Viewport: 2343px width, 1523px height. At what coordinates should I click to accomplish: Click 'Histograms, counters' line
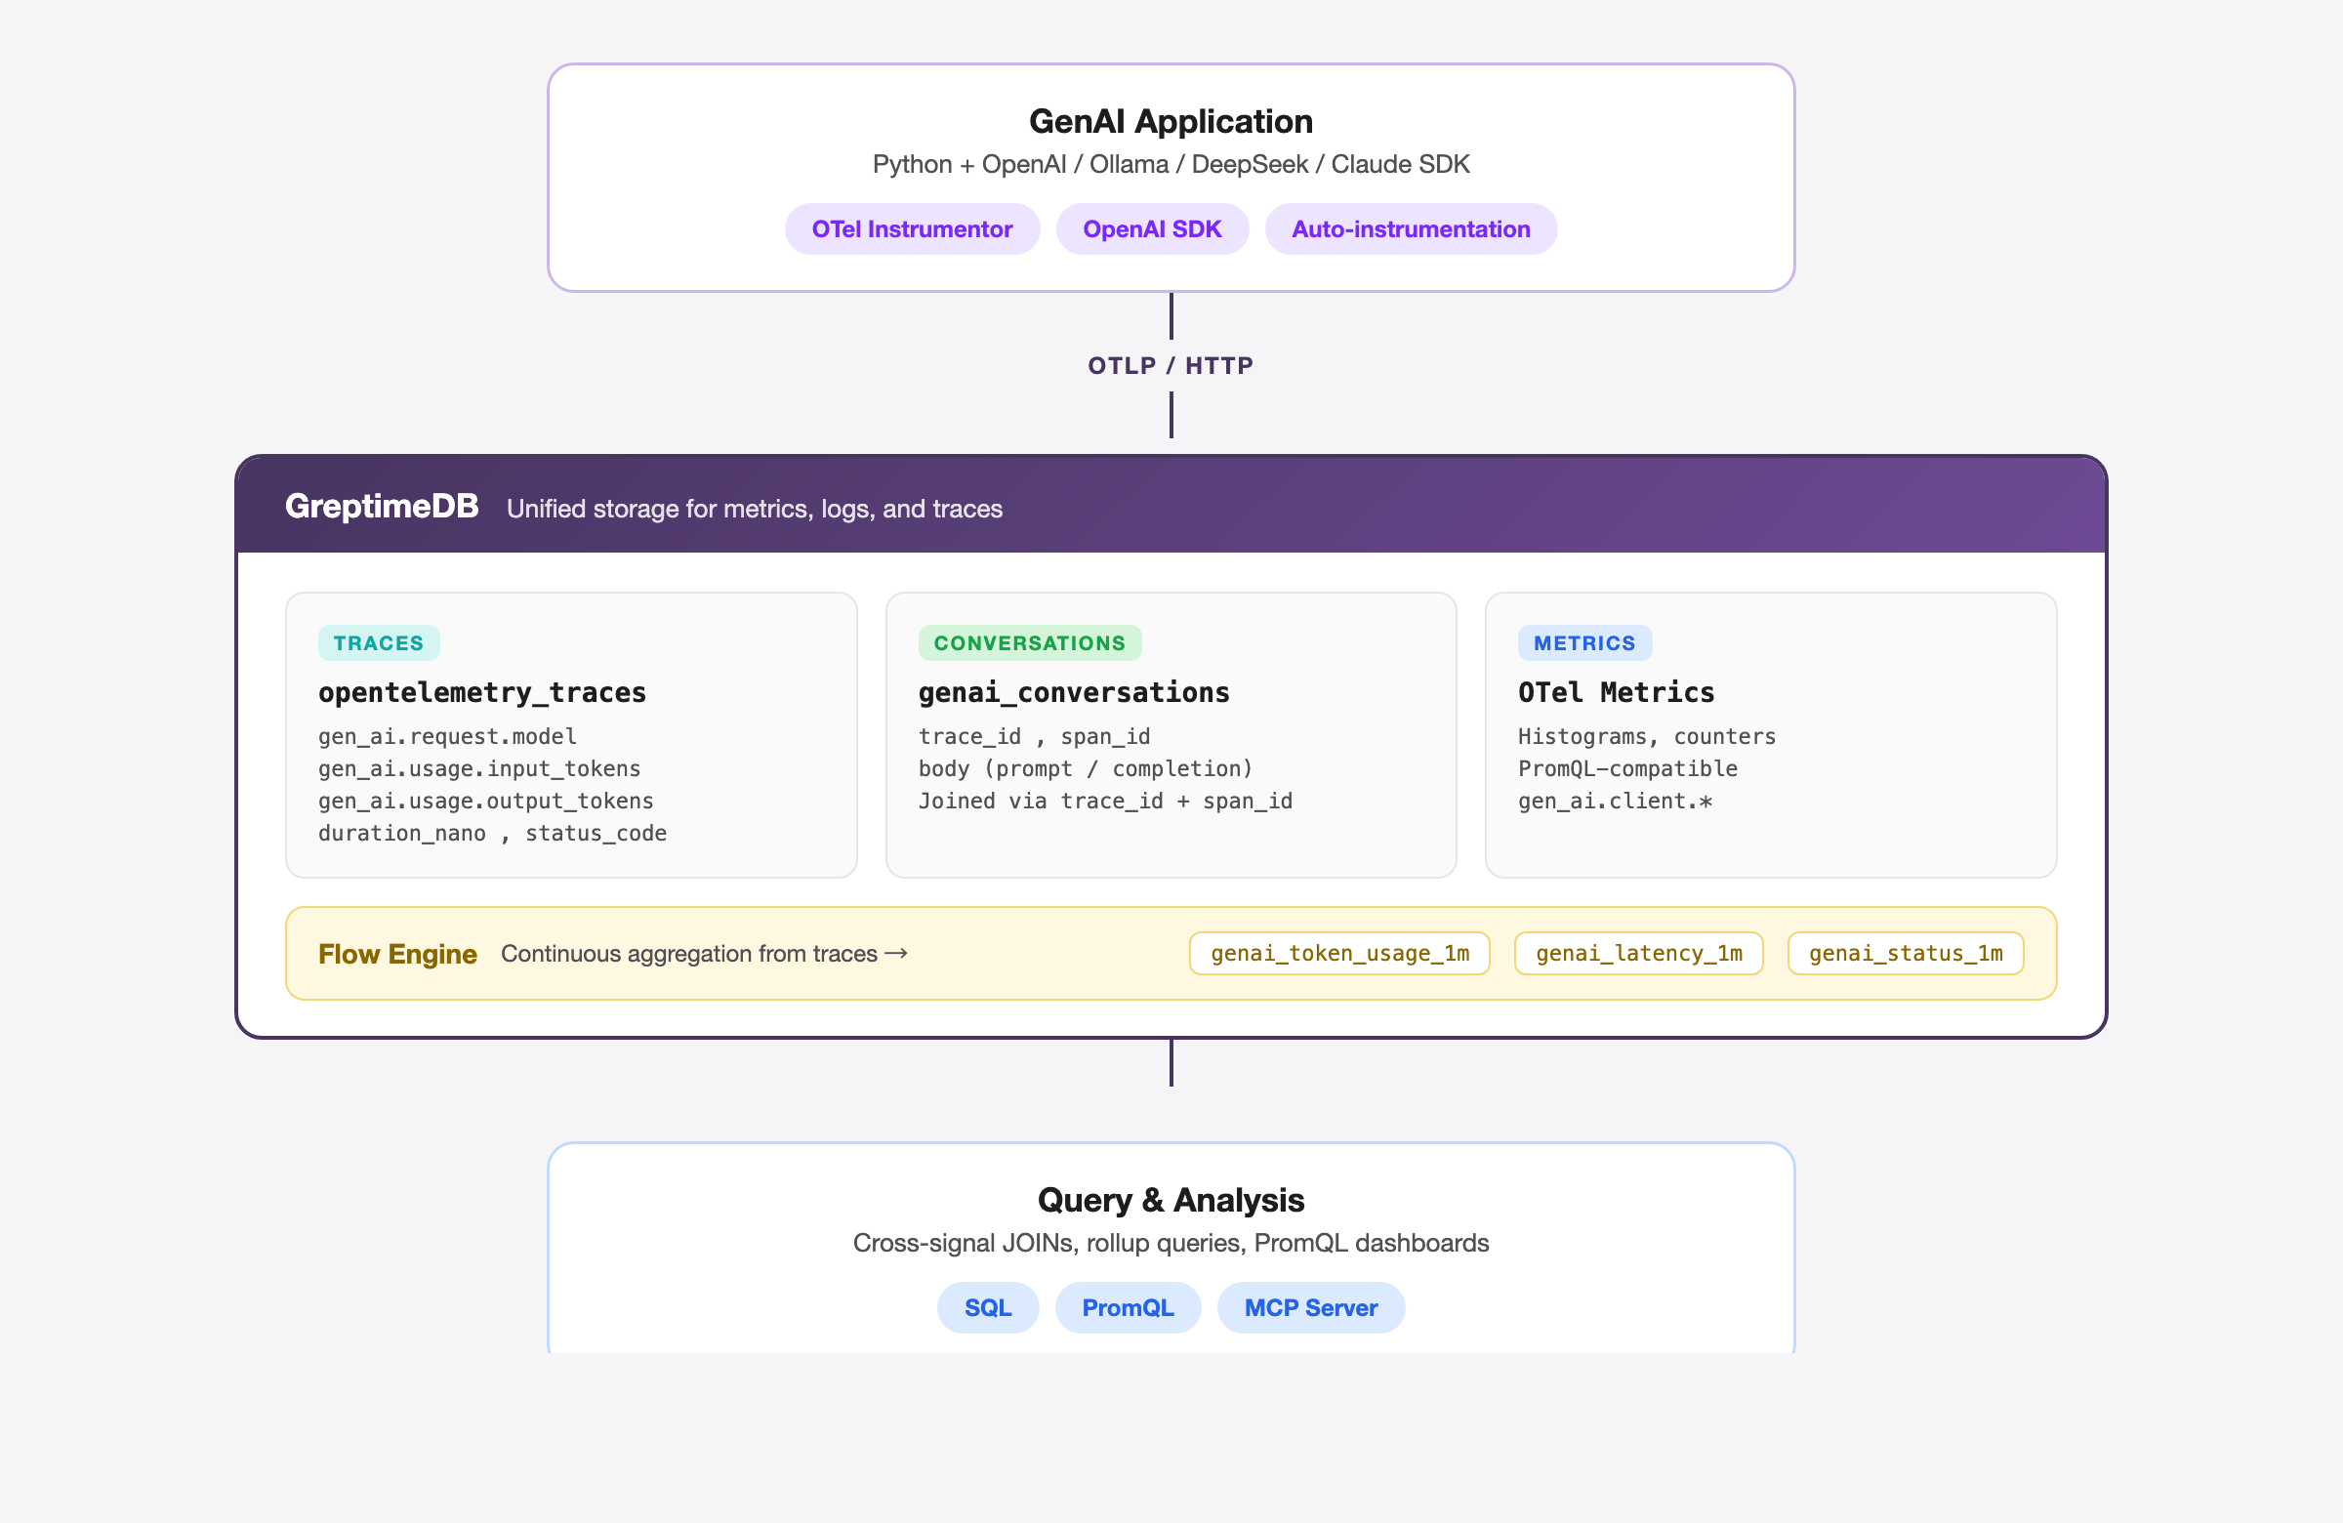click(1646, 736)
